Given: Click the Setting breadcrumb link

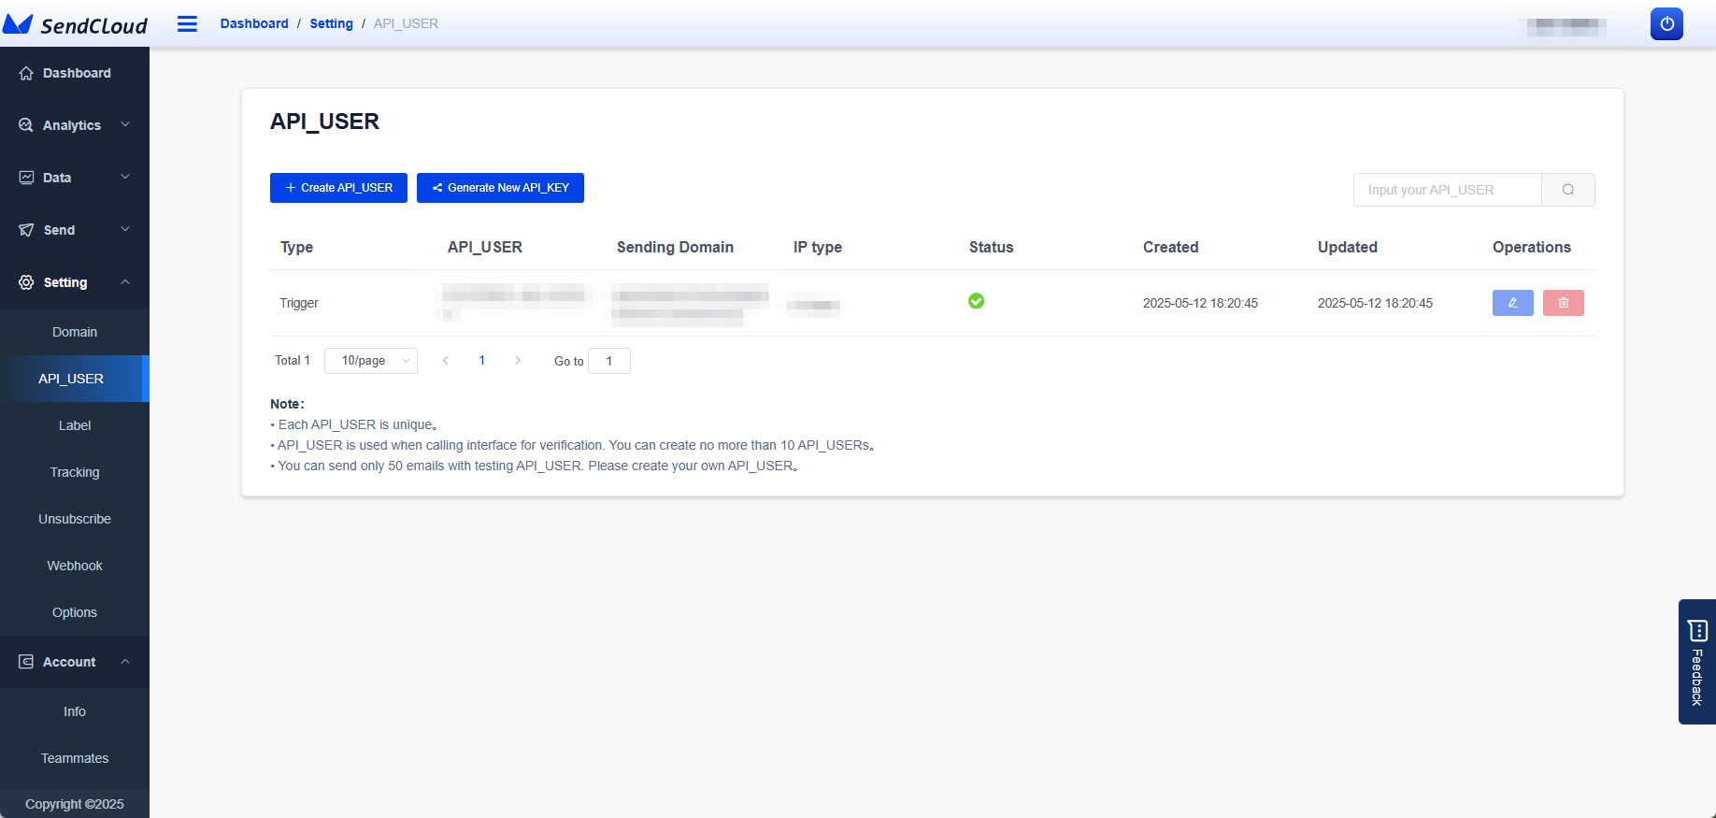Looking at the screenshot, I should (x=331, y=23).
